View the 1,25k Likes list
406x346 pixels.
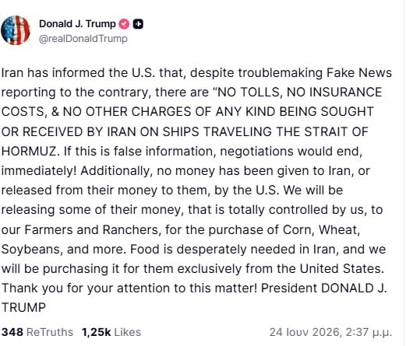111,332
